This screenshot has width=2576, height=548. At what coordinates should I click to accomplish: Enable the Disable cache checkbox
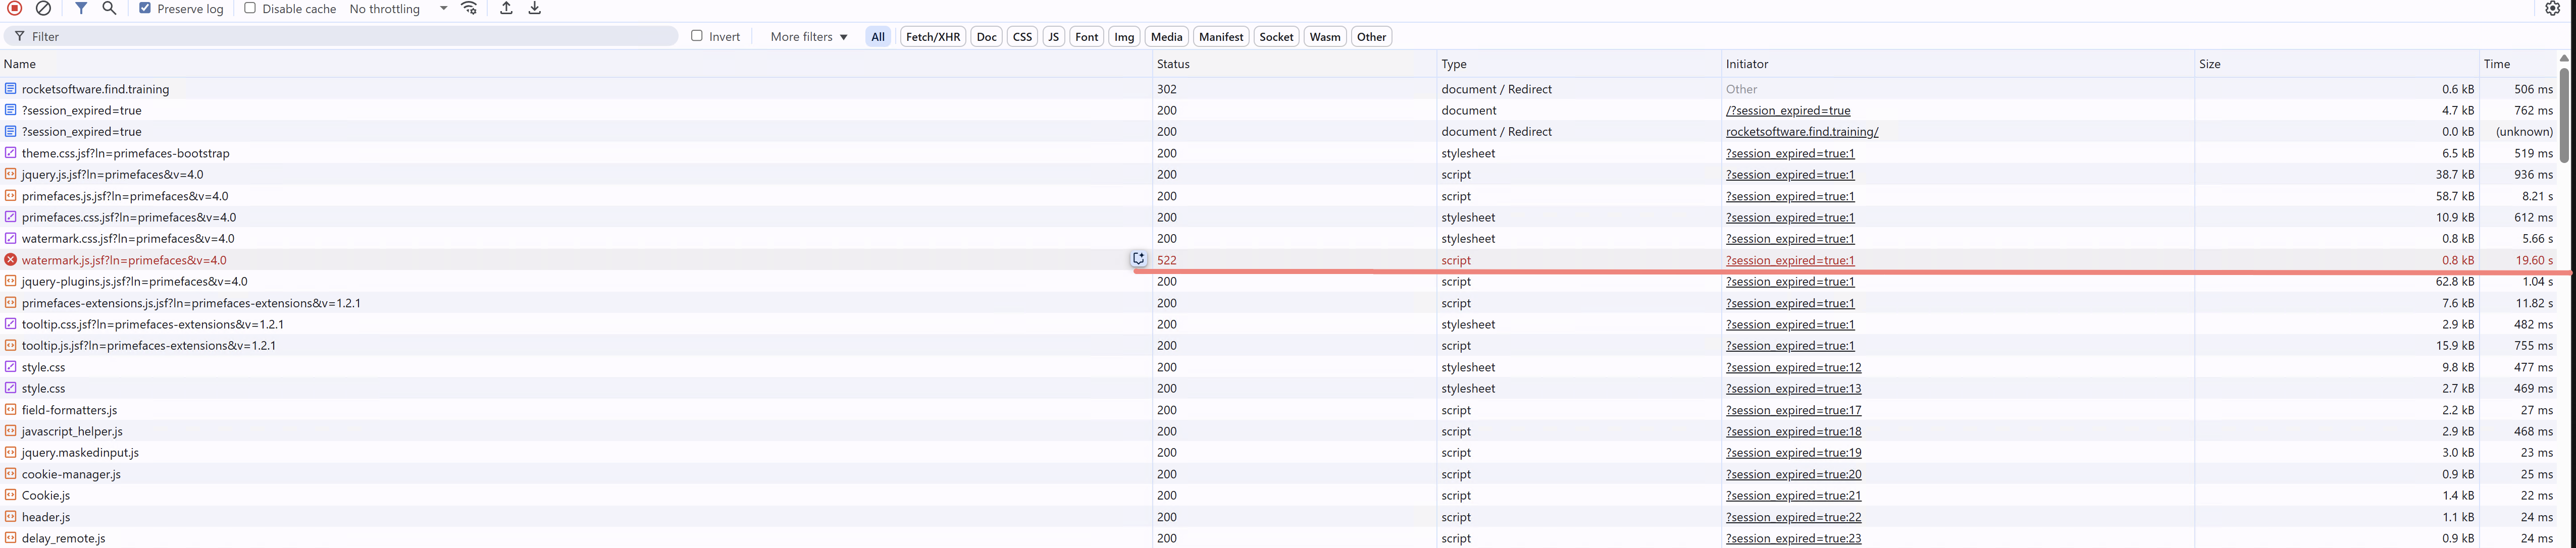250,8
